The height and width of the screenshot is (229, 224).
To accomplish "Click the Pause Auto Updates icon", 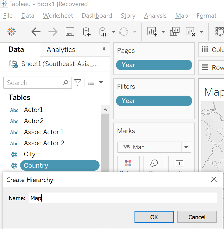I will (x=103, y=32).
